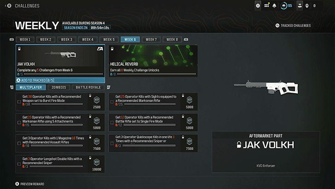
Task: Click the locked JAK VOLKH aftermarket part title
Action: tap(266, 145)
